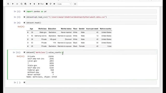
Task: Click the hours value 13 in row 1
Action: click(97, 36)
